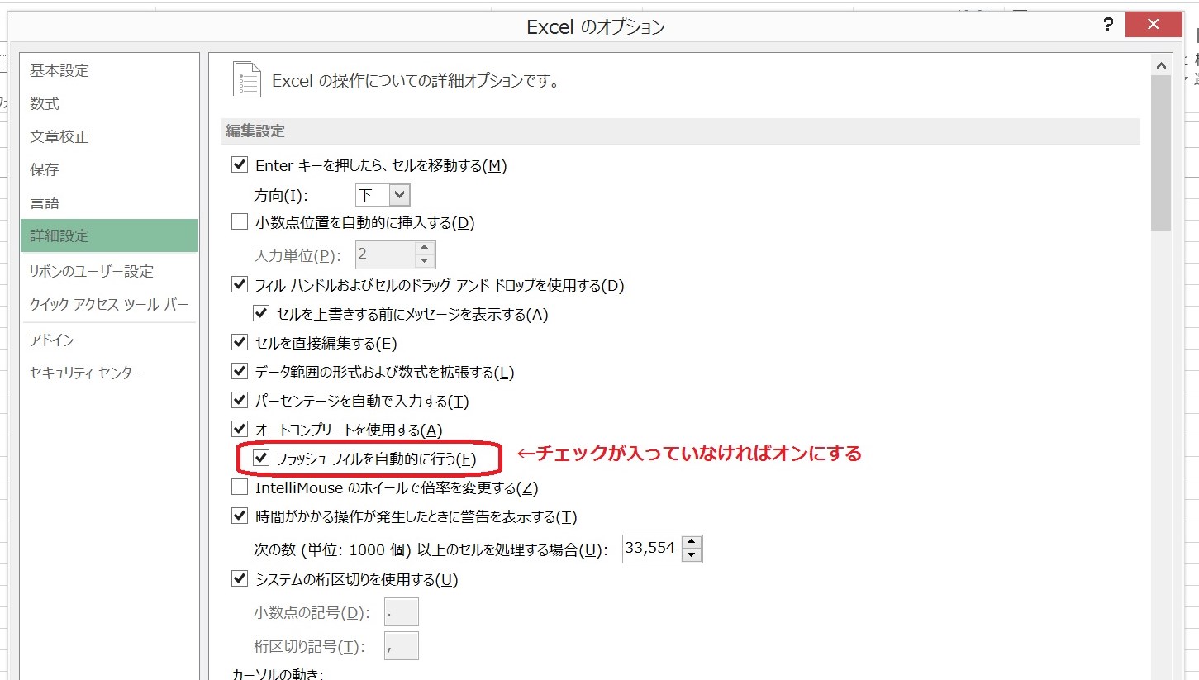Click the options page document icon
The image size is (1199, 680).
tap(247, 79)
